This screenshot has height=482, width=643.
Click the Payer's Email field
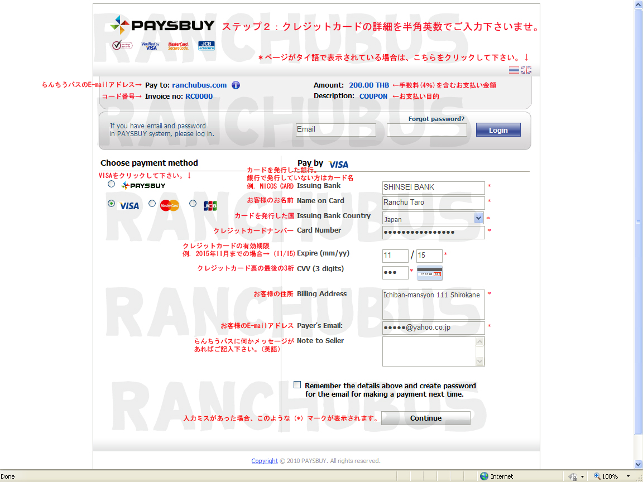coord(434,328)
